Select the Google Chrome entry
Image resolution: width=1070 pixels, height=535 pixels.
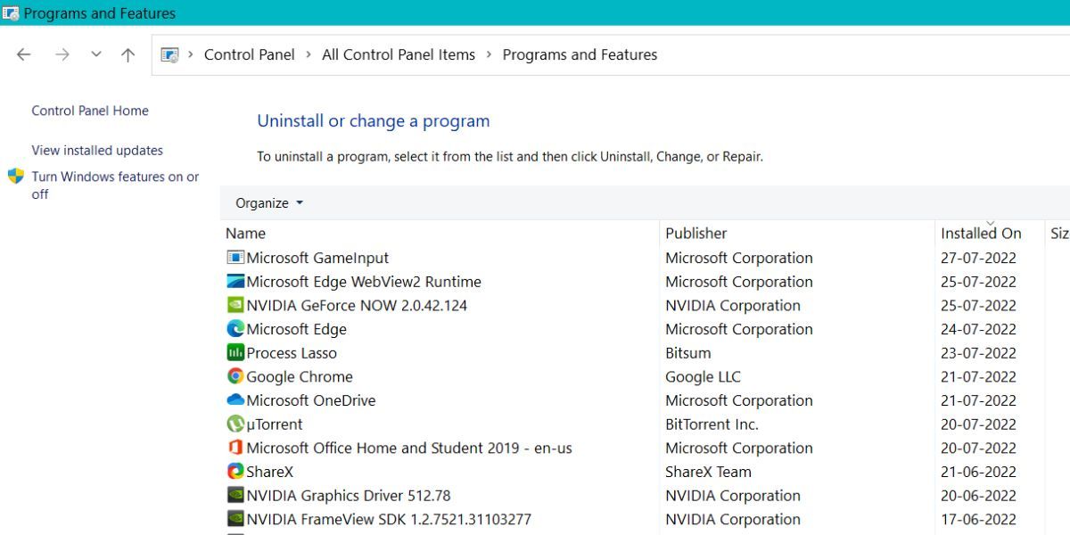coord(300,376)
